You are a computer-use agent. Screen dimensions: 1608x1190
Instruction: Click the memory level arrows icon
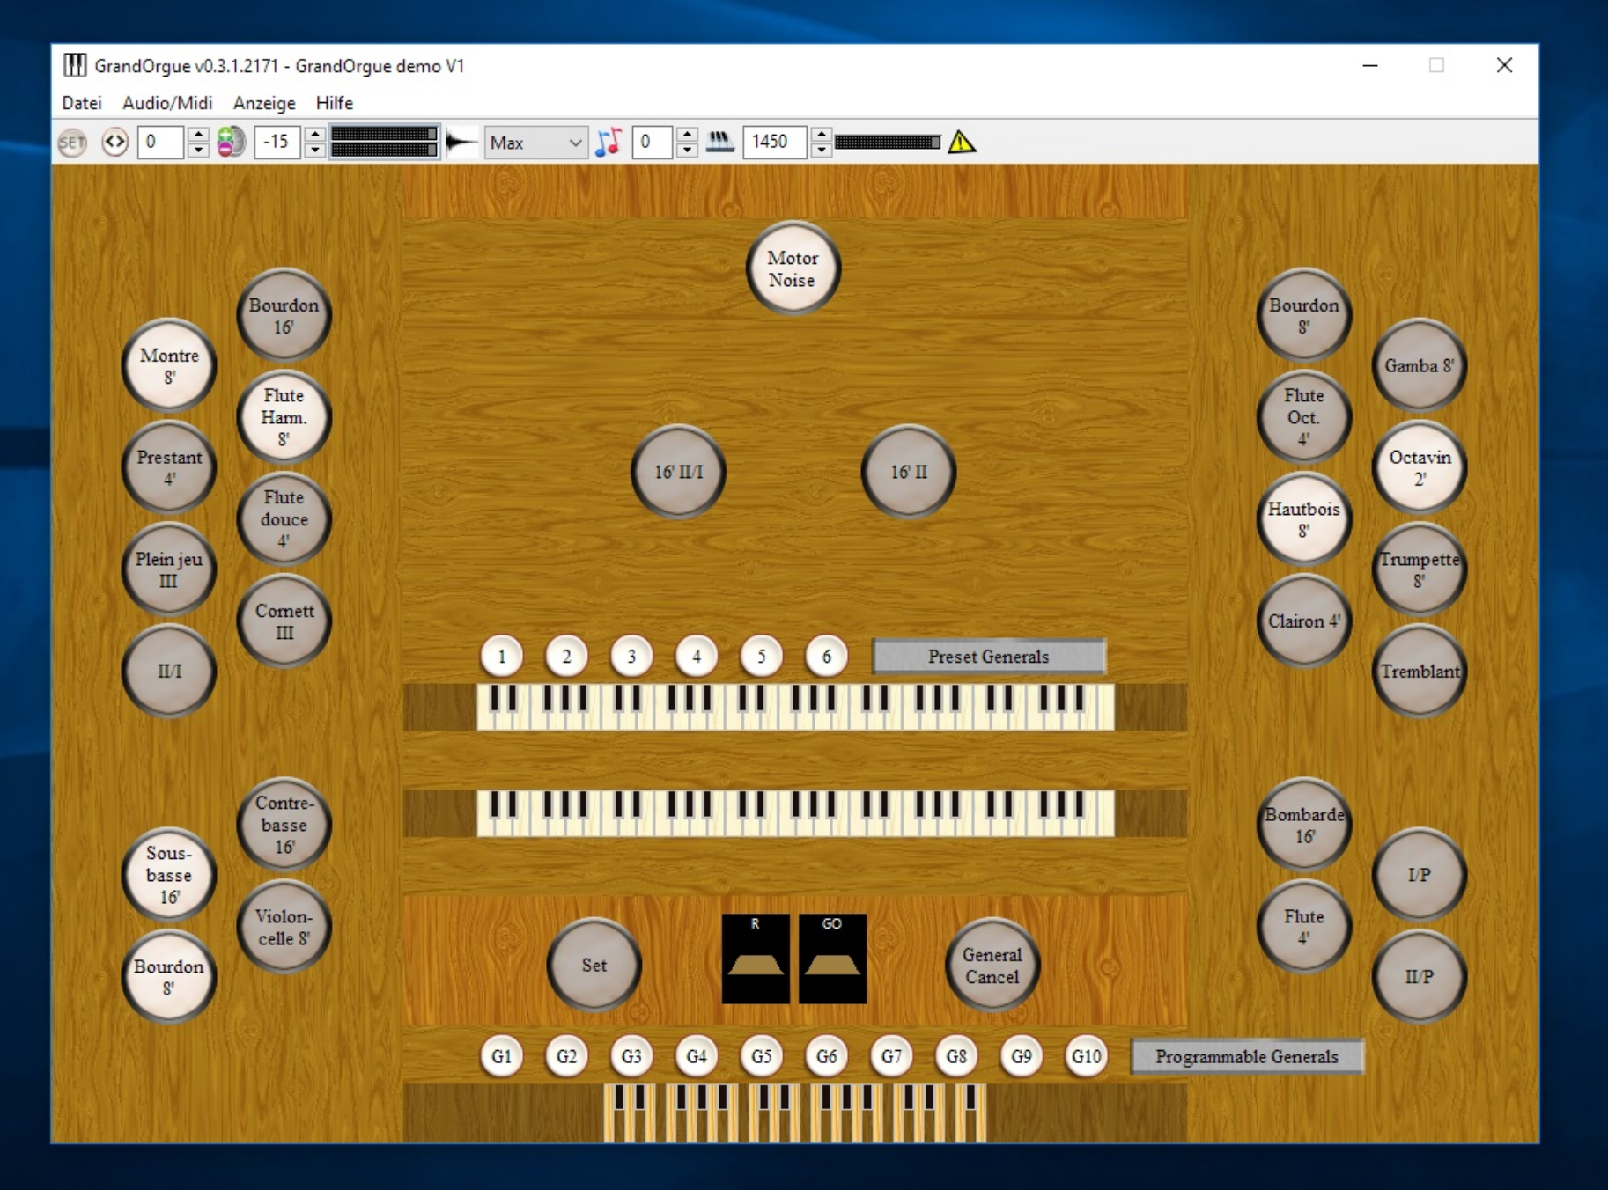tap(114, 142)
